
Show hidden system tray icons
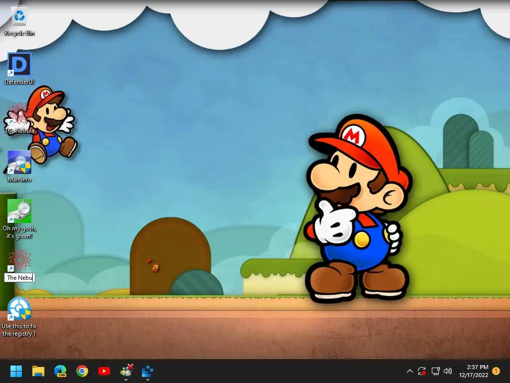point(410,371)
